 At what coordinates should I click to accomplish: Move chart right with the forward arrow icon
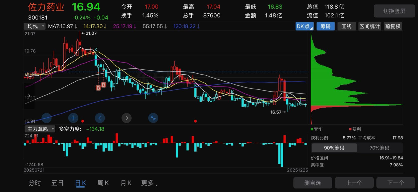(126, 118)
